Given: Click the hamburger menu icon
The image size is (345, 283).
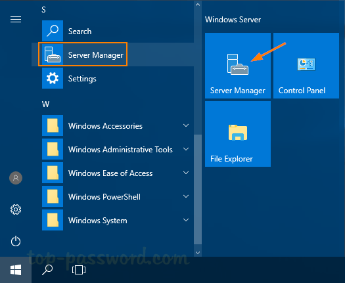Looking at the screenshot, I should pyautogui.click(x=16, y=20).
